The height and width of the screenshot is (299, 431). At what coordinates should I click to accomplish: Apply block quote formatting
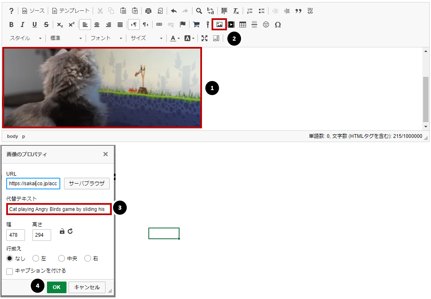pyautogui.click(x=298, y=11)
